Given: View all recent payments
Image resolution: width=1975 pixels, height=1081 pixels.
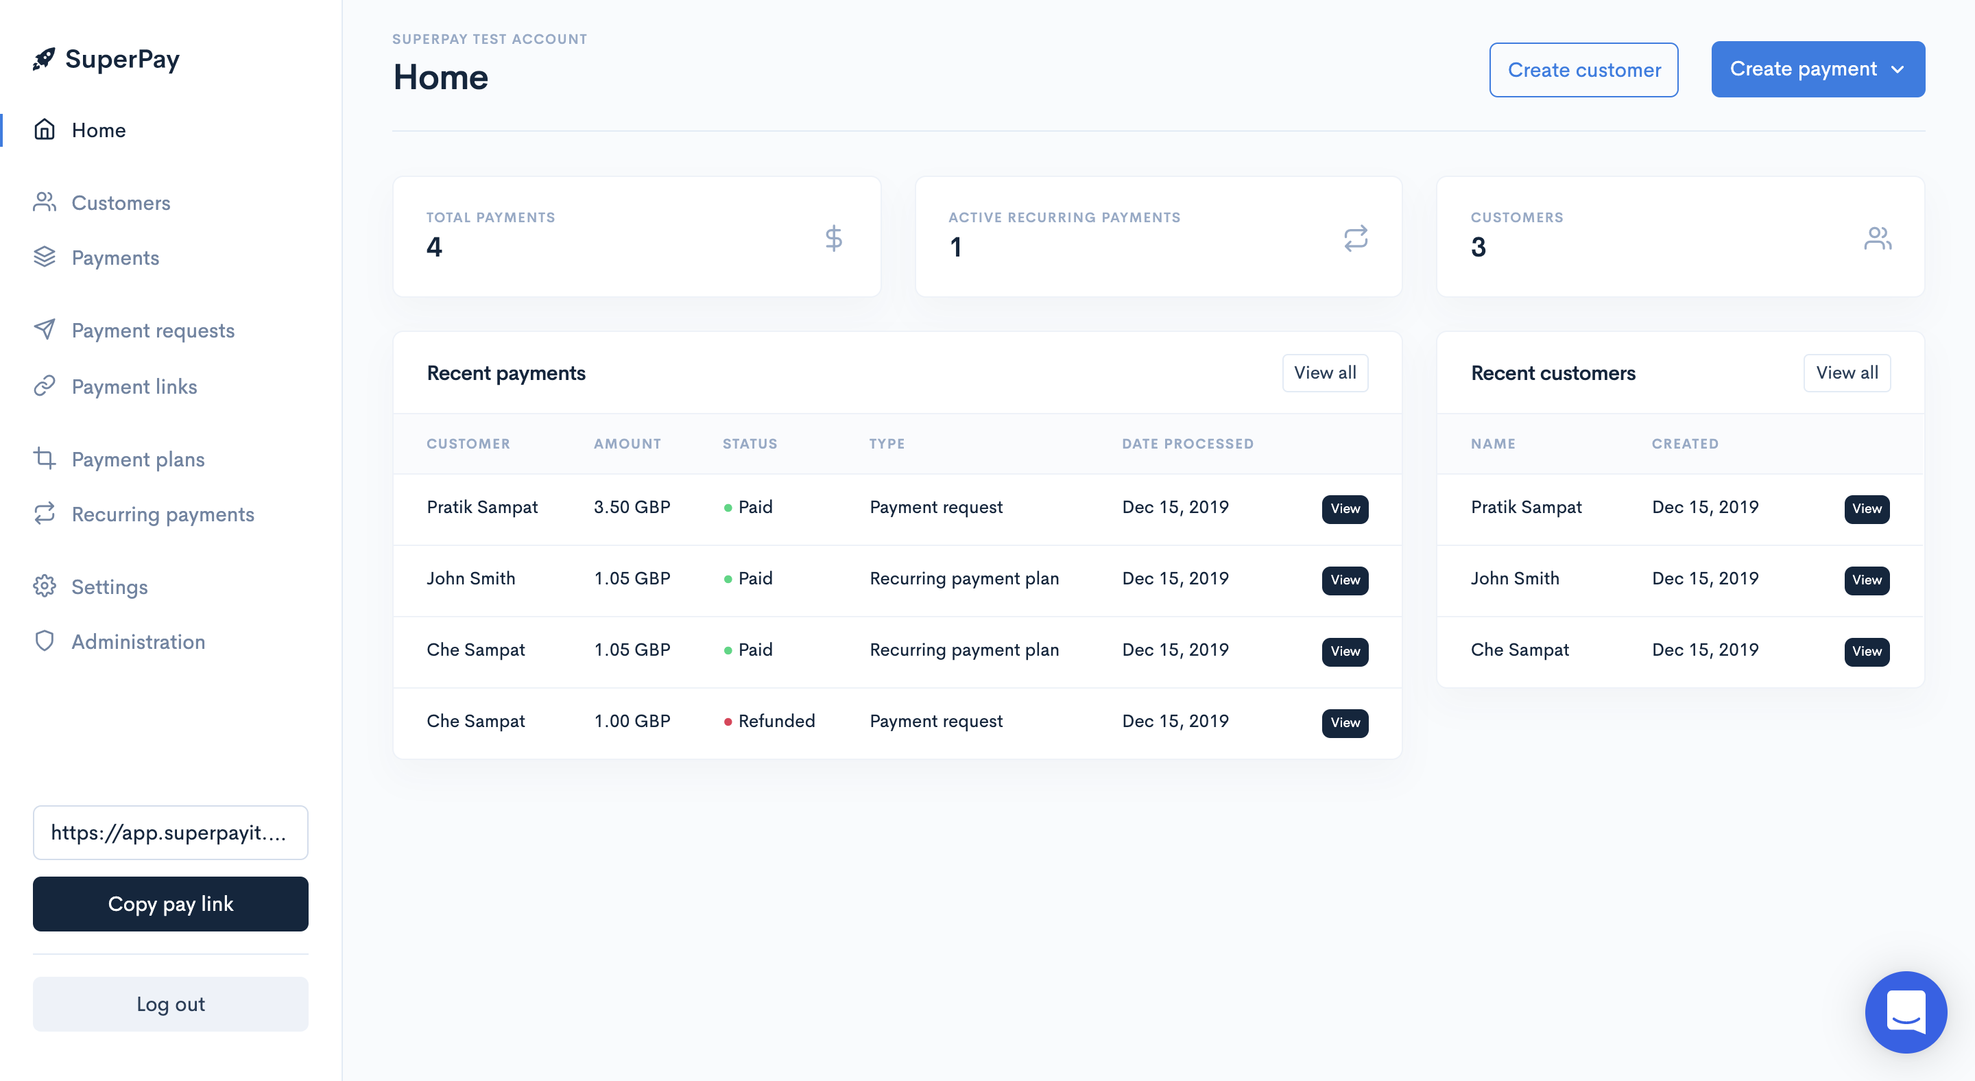Looking at the screenshot, I should [1325, 372].
